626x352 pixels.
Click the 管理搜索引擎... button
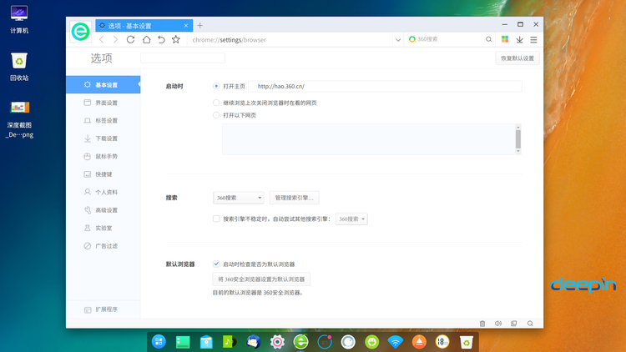[295, 198]
